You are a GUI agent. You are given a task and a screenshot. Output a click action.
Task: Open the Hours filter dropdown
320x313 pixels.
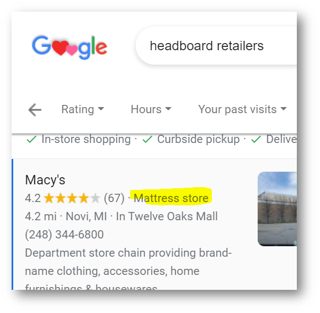pyautogui.click(x=151, y=109)
